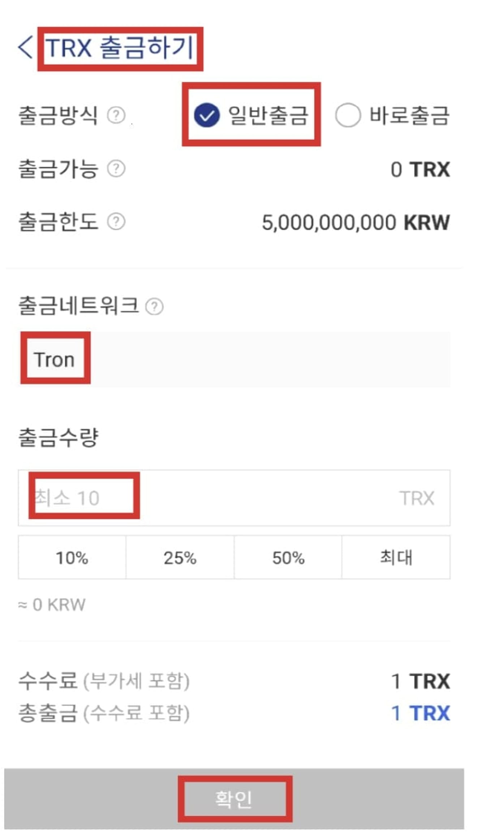
Task: Tap the 최대 maximum amount button
Action: coord(396,558)
